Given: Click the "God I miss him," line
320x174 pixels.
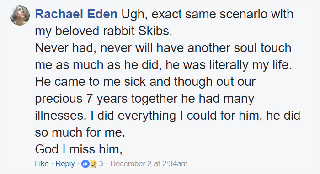Looking at the screenshot, I should click(79, 149).
